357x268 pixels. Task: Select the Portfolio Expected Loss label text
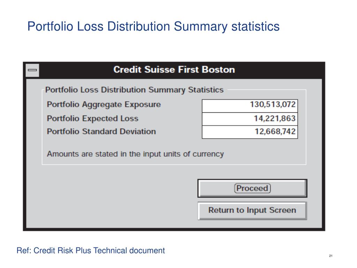92,119
